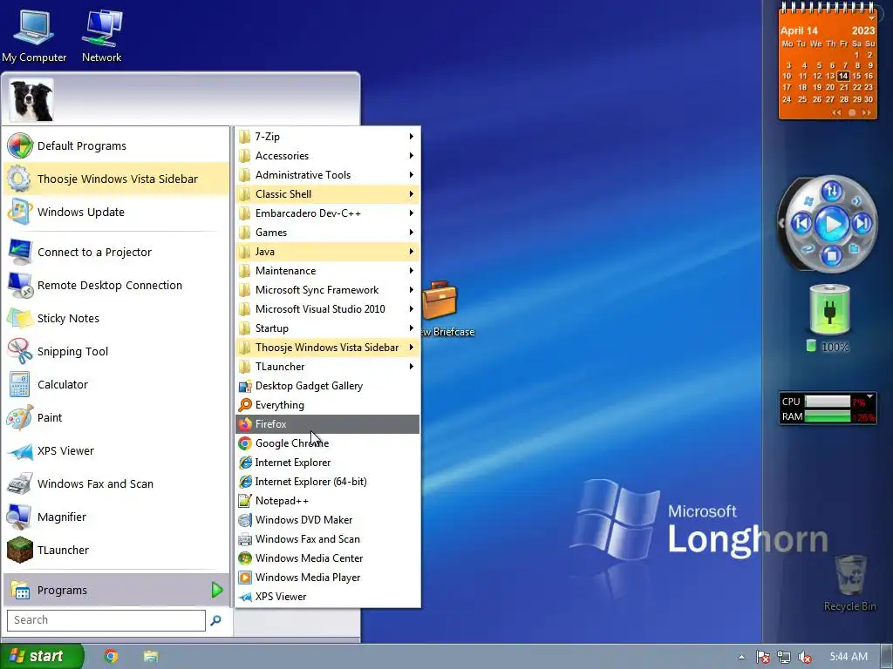The image size is (893, 669).
Task: Expand the Accessories folder
Action: pos(328,155)
